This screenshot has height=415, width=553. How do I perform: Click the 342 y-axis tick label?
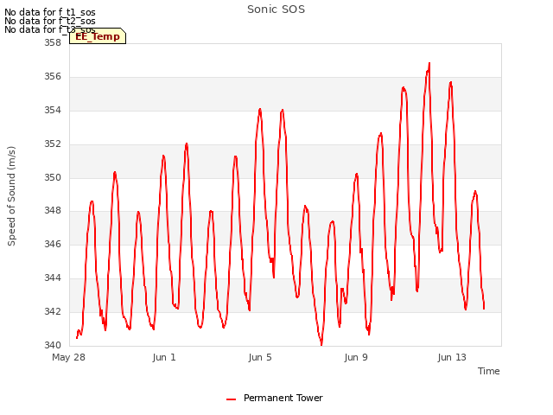click(53, 311)
